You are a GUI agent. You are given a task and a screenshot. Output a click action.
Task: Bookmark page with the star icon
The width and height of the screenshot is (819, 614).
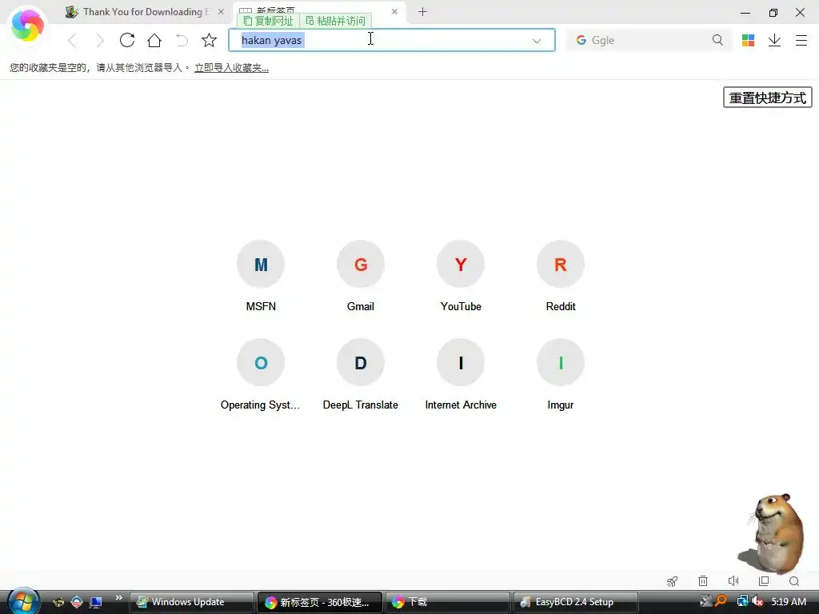(209, 40)
